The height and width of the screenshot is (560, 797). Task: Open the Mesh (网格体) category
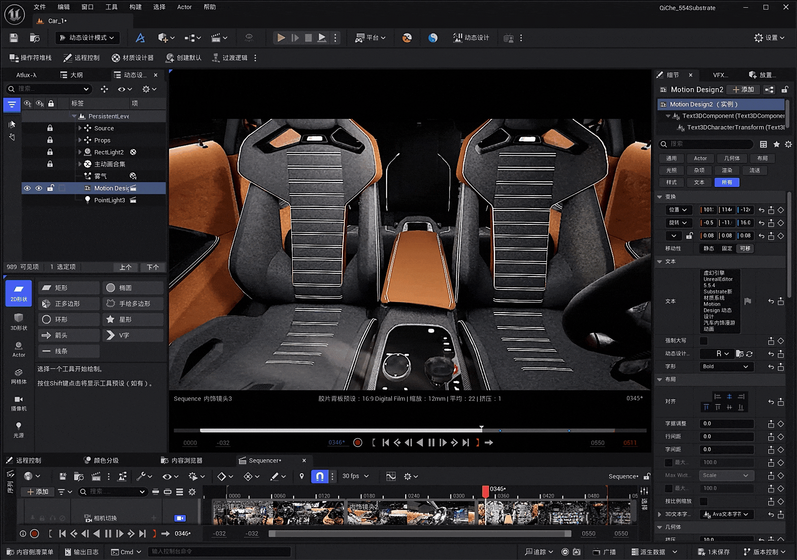(x=19, y=376)
